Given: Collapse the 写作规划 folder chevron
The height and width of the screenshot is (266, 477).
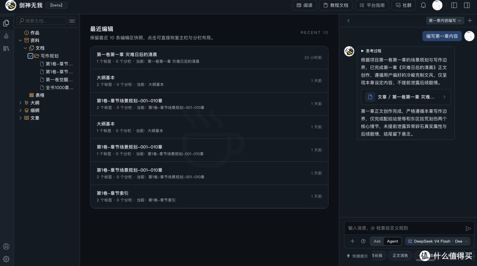Looking at the screenshot, I should (30, 56).
